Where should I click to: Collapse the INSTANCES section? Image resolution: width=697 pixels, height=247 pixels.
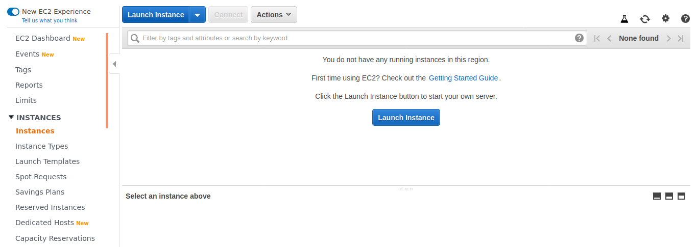point(11,117)
